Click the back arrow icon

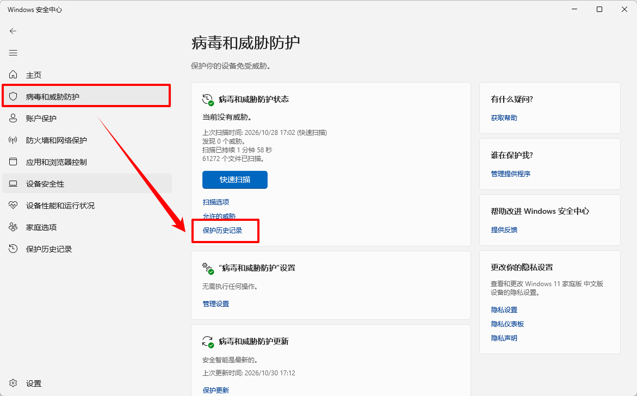click(x=13, y=31)
